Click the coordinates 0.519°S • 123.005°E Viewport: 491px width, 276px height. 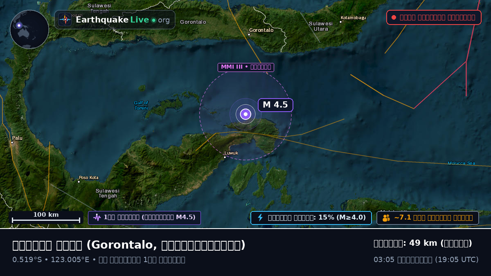click(x=51, y=260)
